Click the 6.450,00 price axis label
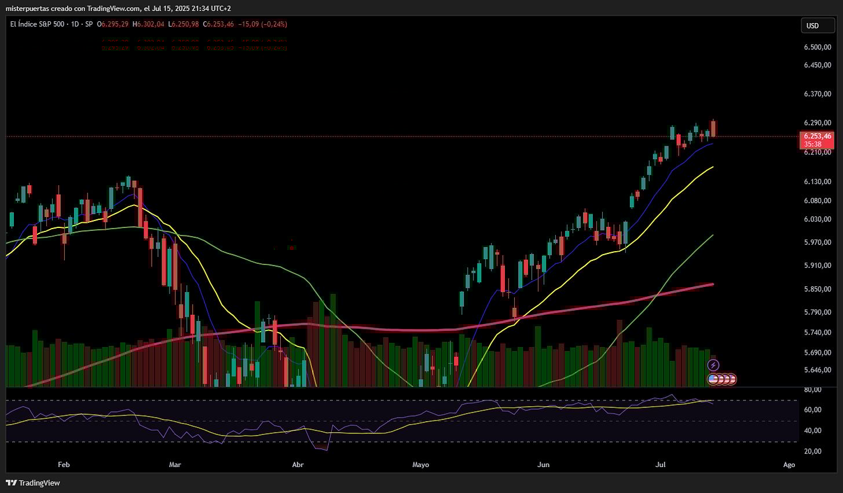This screenshot has width=843, height=493. click(818, 65)
